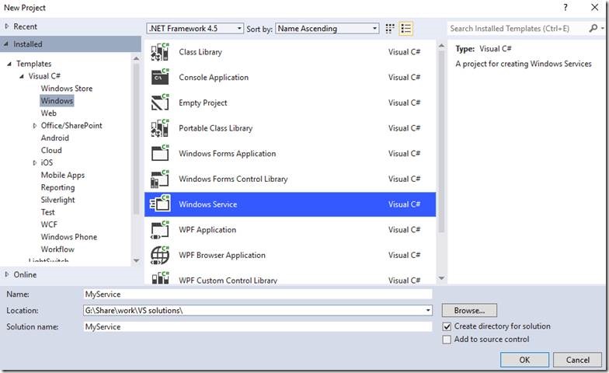Toggle Create directory for solution checkbox
609x373 pixels.
(x=447, y=326)
